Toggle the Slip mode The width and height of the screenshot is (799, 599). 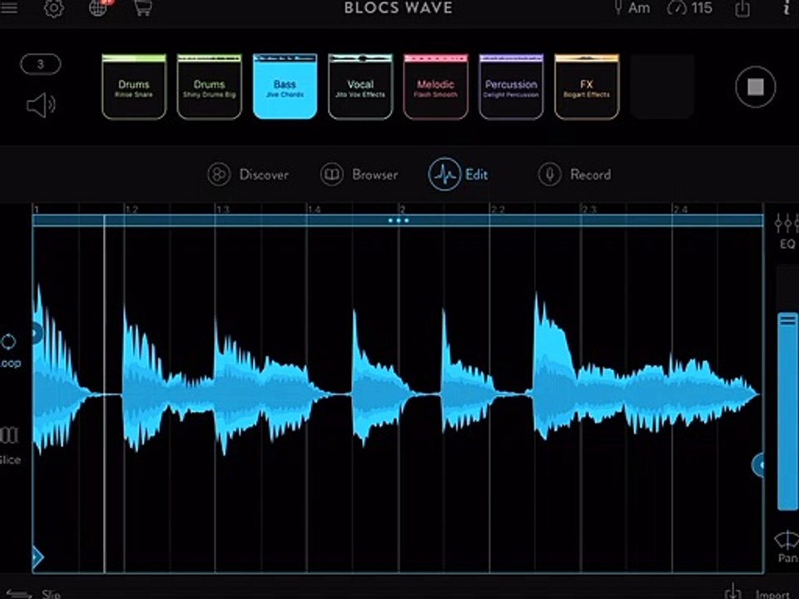tap(33, 593)
